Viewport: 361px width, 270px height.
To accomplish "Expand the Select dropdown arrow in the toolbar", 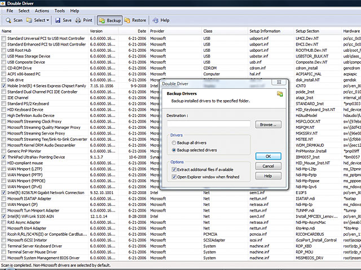I will click(x=49, y=20).
